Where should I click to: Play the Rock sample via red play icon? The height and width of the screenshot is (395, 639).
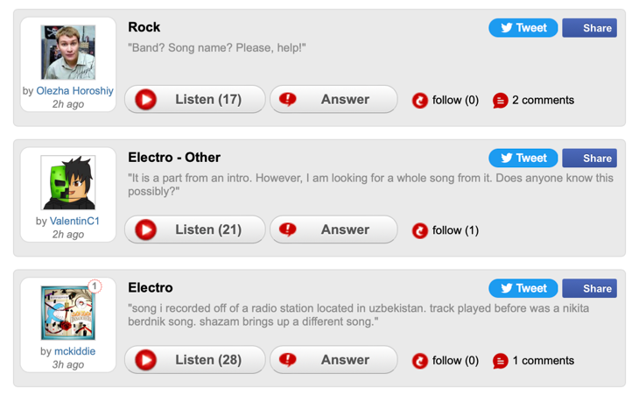click(146, 100)
